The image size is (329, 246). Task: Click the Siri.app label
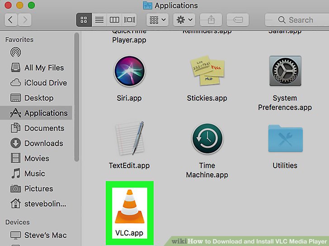(x=129, y=98)
